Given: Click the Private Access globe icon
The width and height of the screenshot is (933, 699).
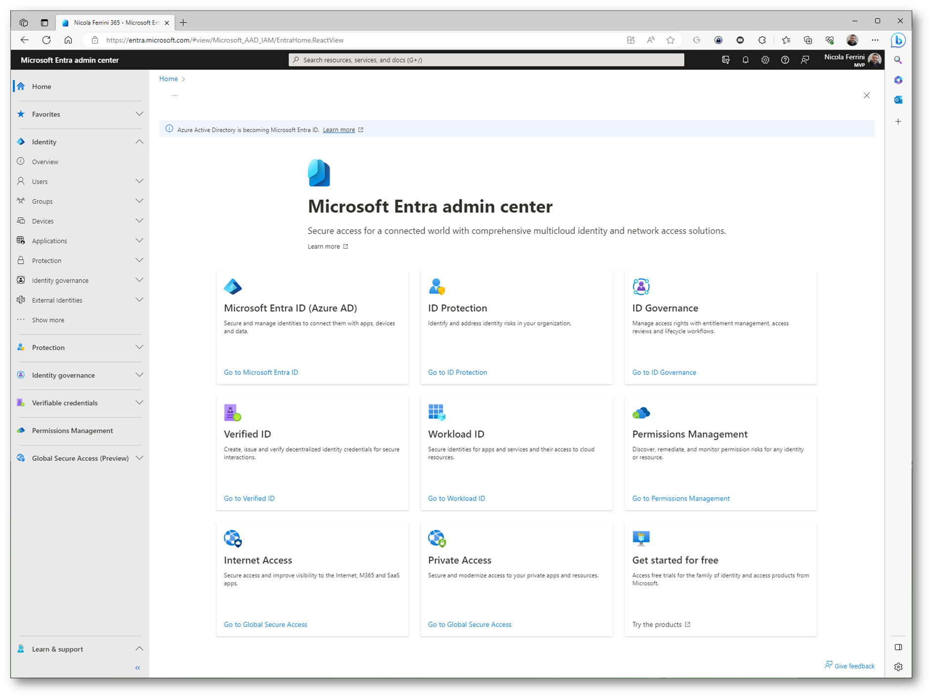Looking at the screenshot, I should (x=437, y=538).
